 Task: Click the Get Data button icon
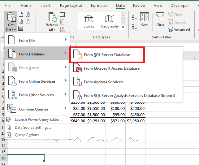pos(11,17)
